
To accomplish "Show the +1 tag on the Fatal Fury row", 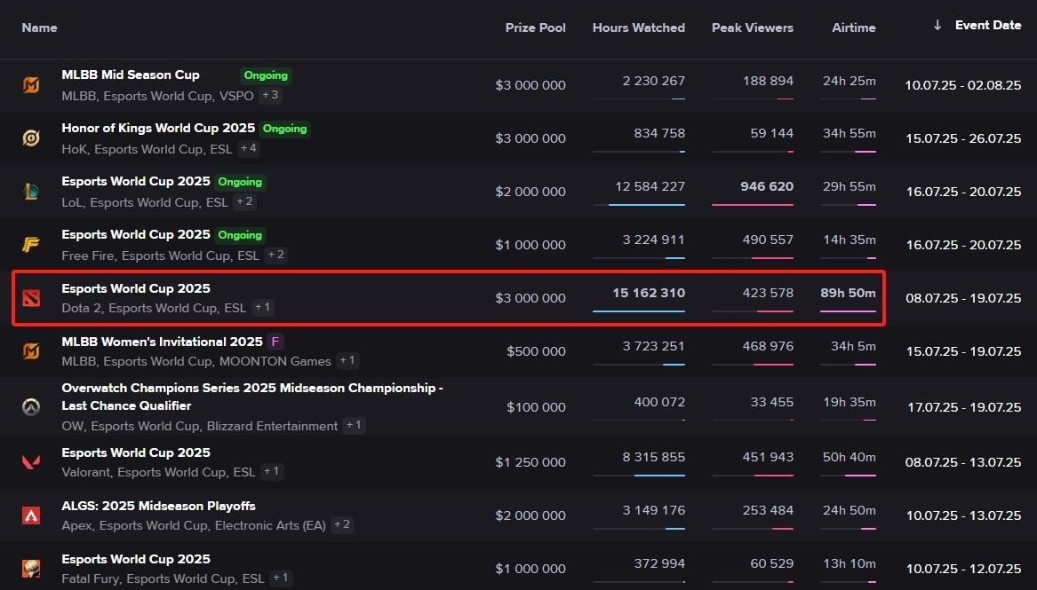I will click(x=281, y=578).
